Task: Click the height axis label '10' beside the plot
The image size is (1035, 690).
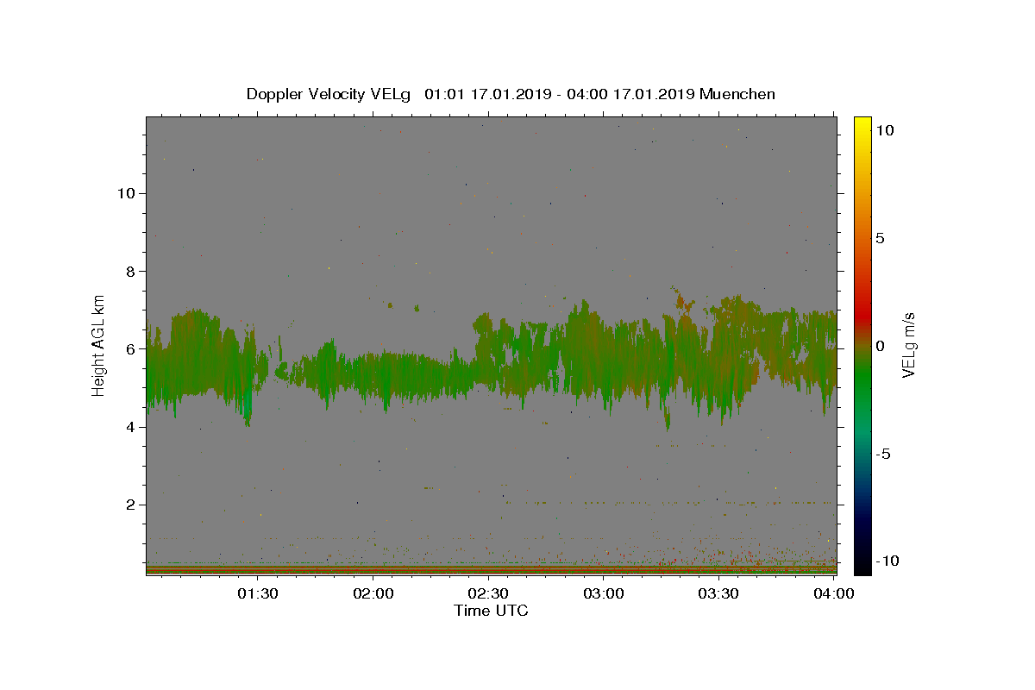Action: (x=128, y=193)
